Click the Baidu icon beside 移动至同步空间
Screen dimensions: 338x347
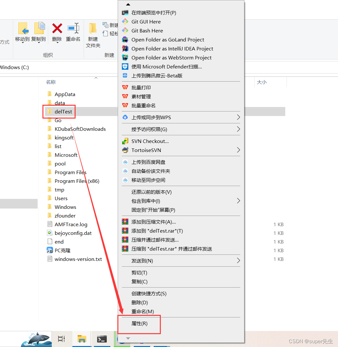[x=125, y=180]
